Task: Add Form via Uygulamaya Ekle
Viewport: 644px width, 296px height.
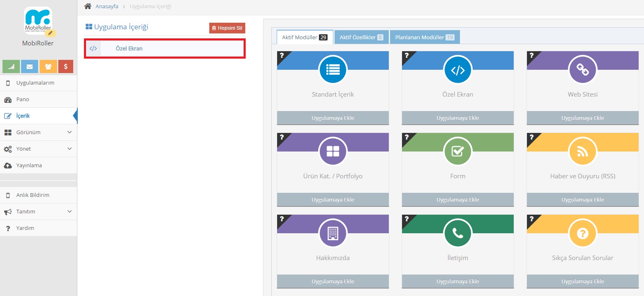Action: pyautogui.click(x=458, y=199)
